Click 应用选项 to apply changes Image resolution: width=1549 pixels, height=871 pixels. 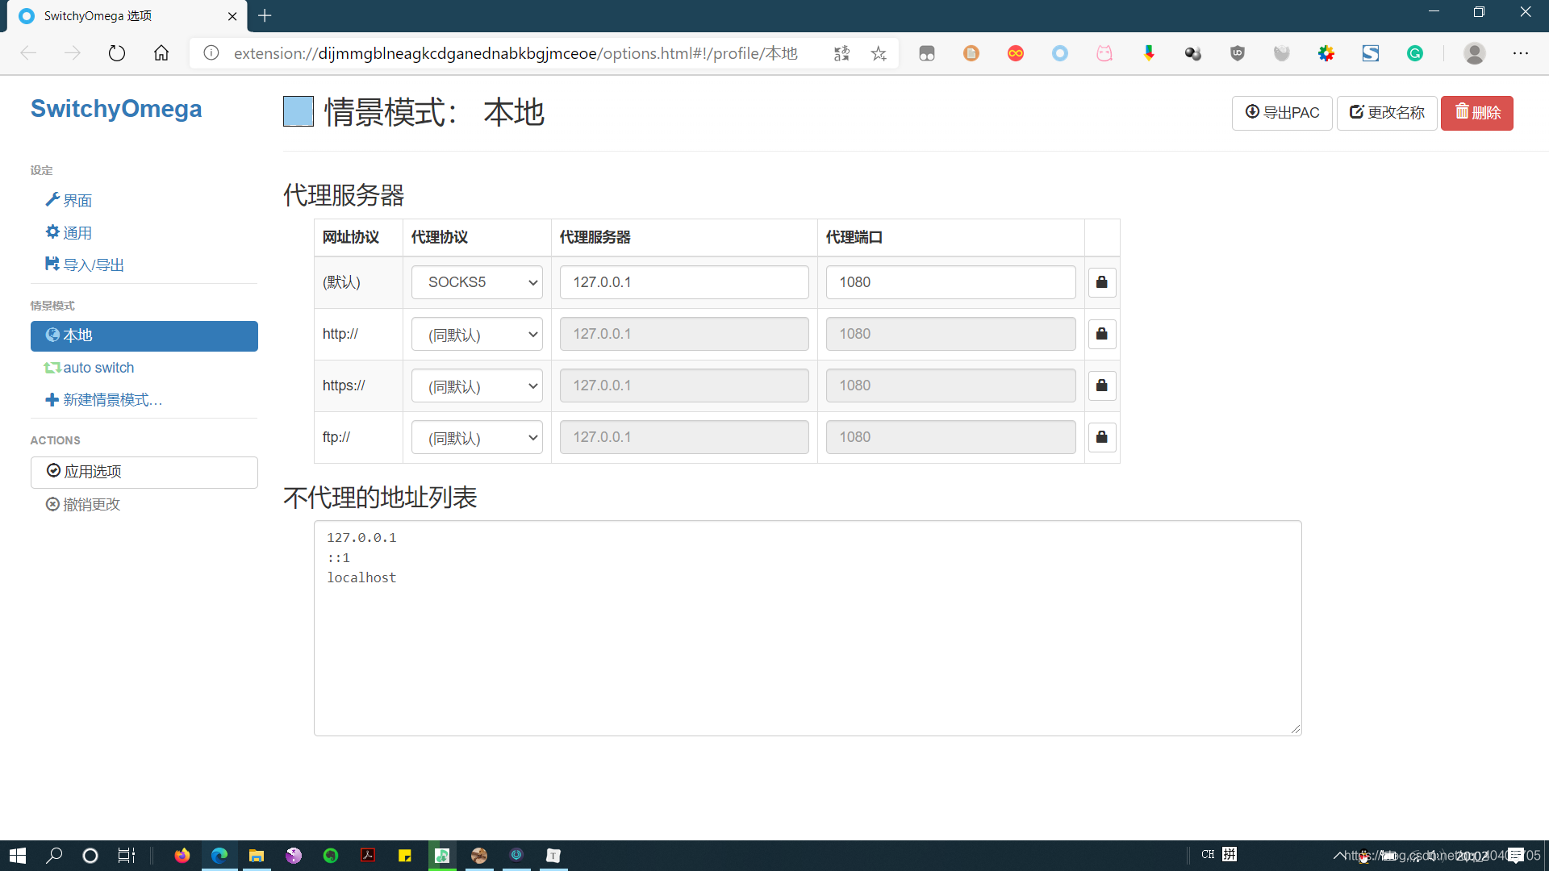(144, 472)
